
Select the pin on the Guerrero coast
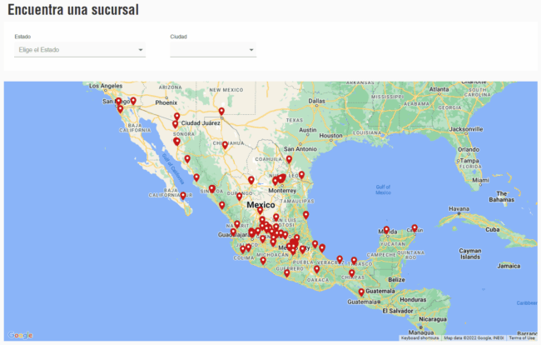(287, 272)
